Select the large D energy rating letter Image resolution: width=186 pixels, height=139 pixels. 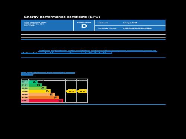tap(84, 26)
